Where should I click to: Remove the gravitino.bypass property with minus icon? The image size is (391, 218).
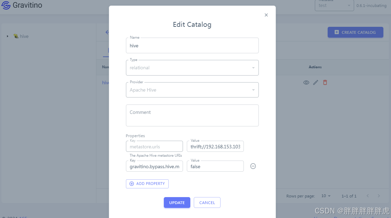253,166
